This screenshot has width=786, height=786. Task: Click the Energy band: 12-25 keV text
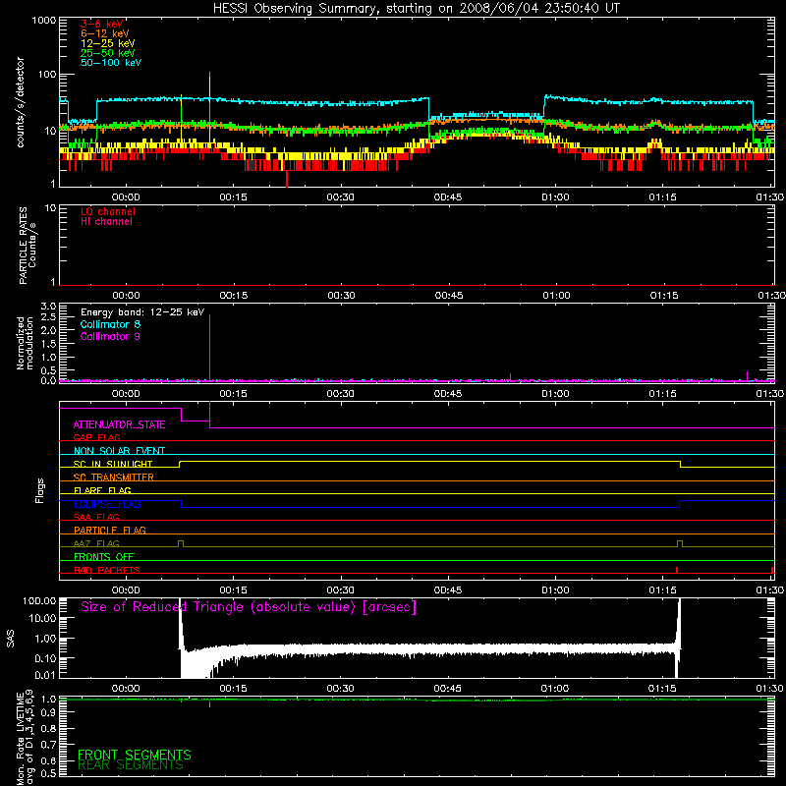click(x=142, y=312)
